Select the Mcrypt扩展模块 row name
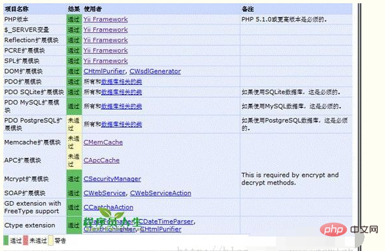The image size is (385, 251). 26,179
